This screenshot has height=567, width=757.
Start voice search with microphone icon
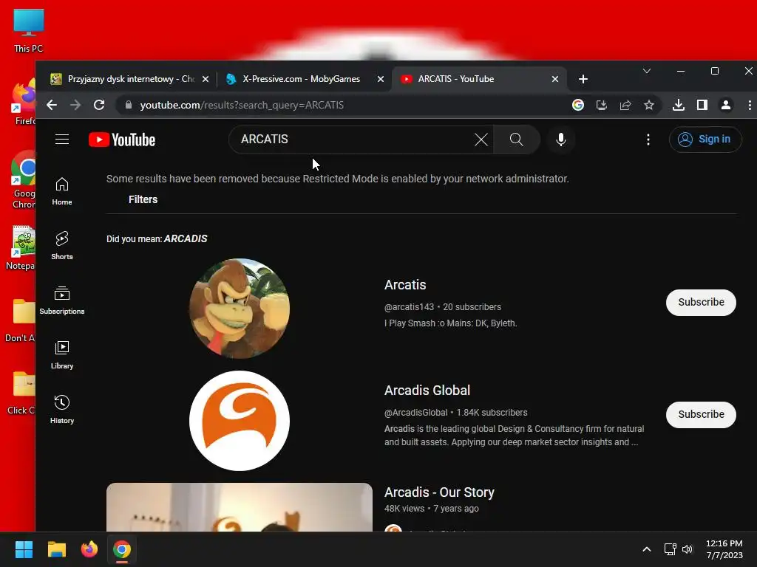[560, 140]
